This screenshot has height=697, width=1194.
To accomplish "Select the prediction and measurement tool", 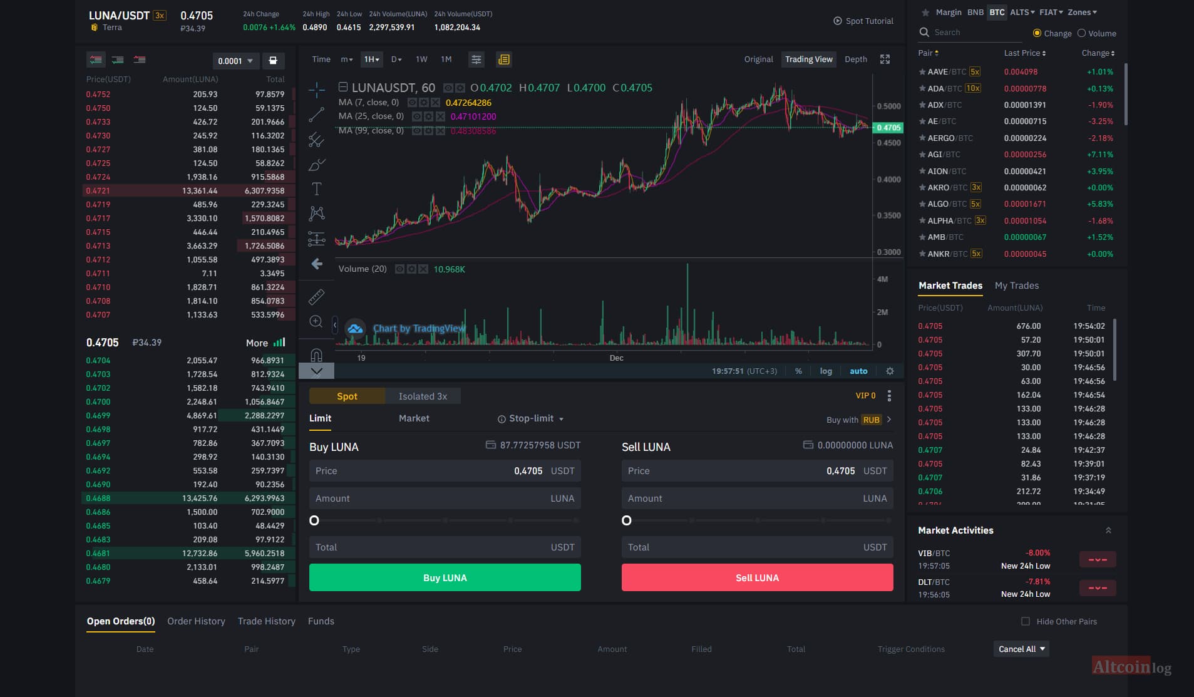I will click(x=317, y=239).
